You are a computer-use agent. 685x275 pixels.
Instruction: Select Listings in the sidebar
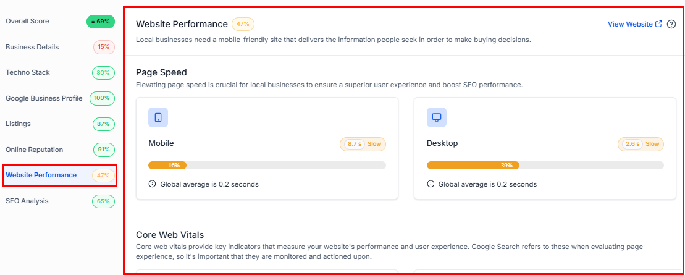(19, 124)
